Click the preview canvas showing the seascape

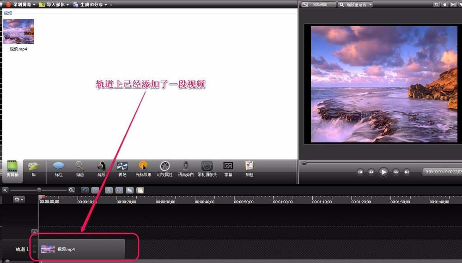pos(384,84)
